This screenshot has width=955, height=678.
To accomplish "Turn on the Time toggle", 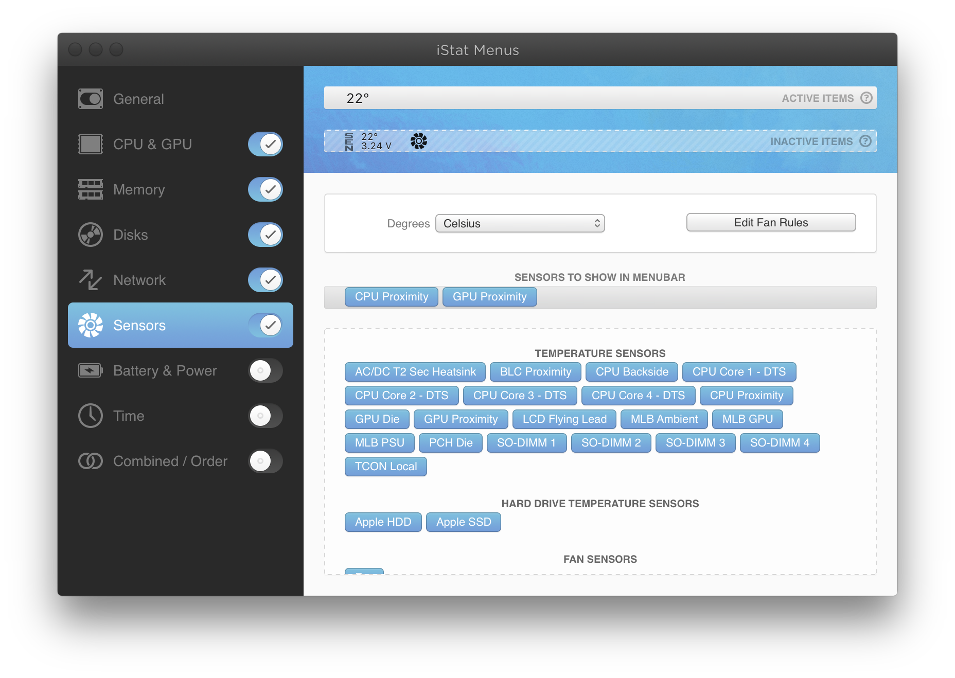I will 266,416.
